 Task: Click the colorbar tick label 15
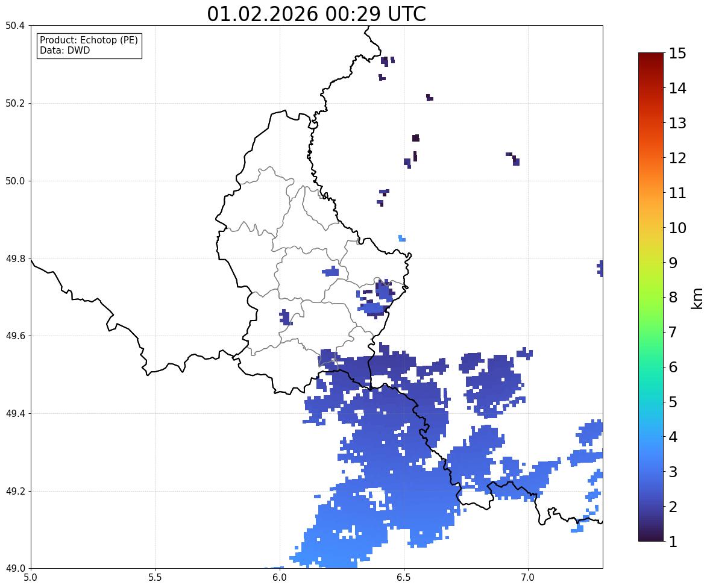(677, 54)
